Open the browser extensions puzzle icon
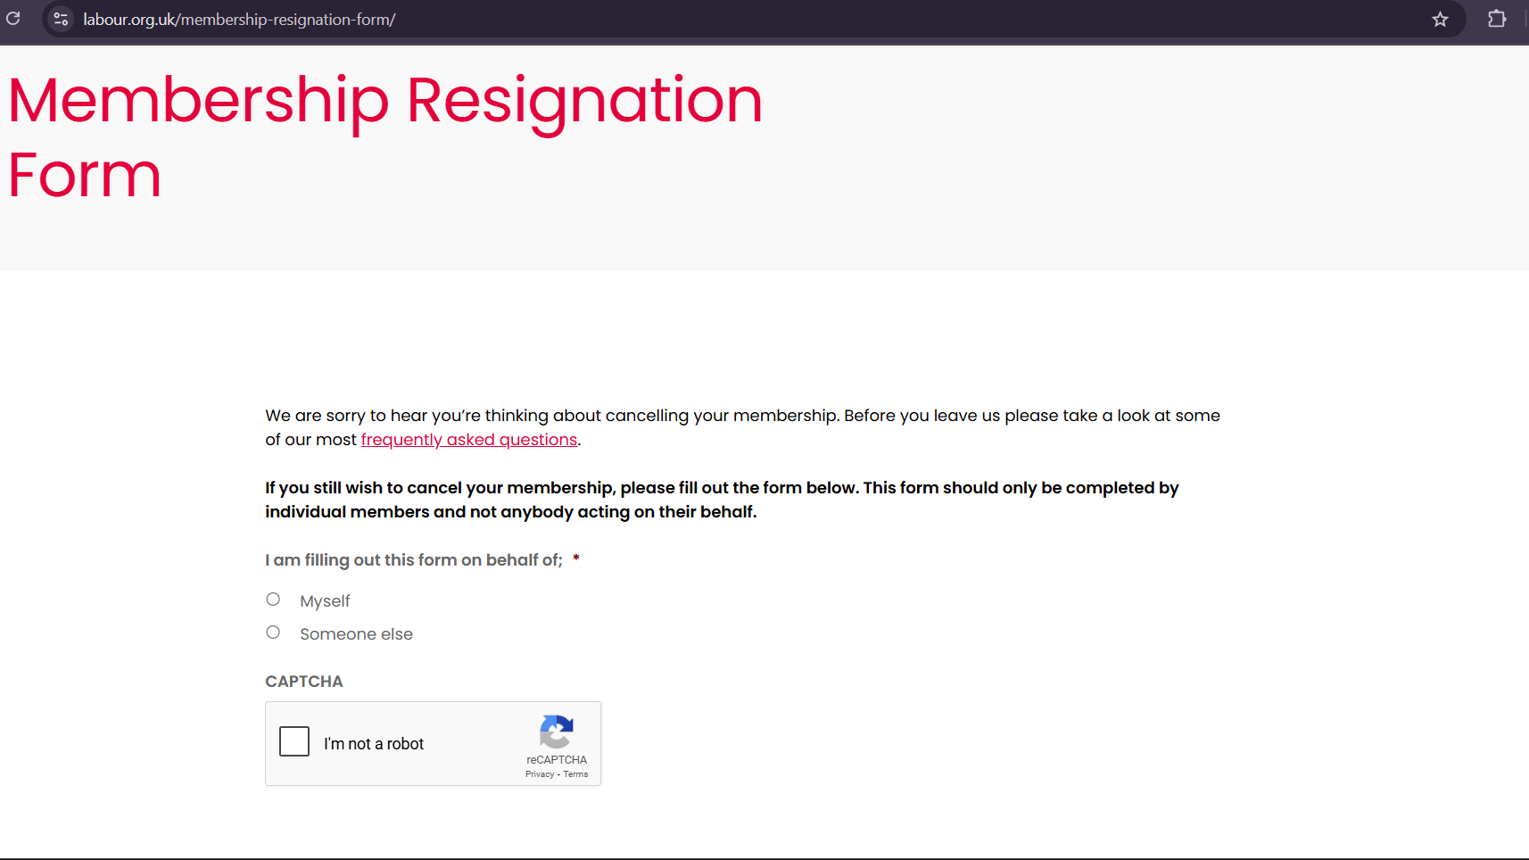 point(1497,19)
